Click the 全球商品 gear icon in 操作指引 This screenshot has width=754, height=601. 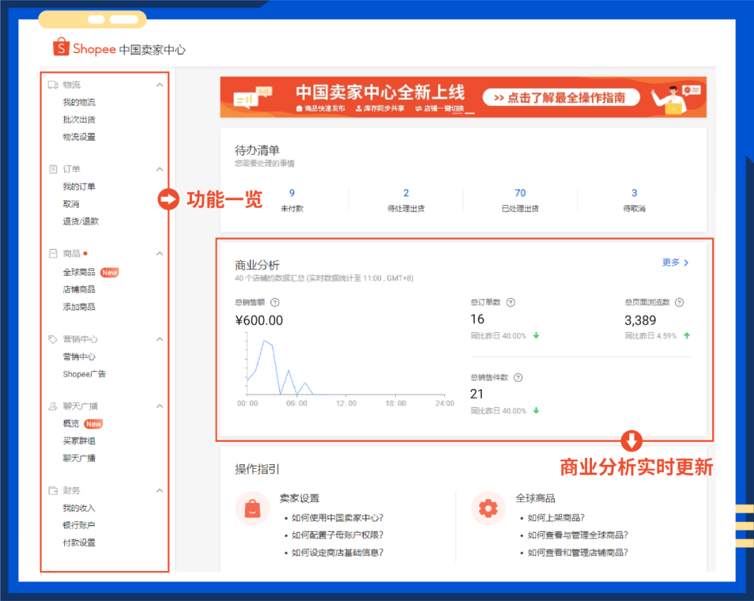[487, 508]
